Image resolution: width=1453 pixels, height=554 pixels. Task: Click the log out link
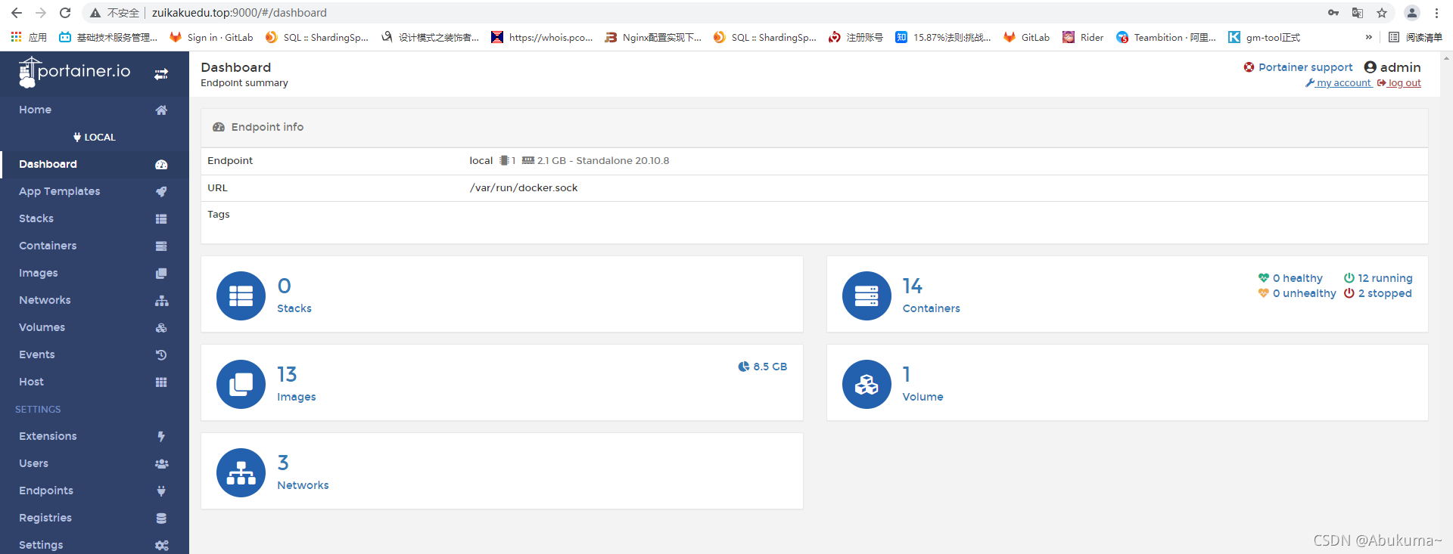click(1399, 83)
